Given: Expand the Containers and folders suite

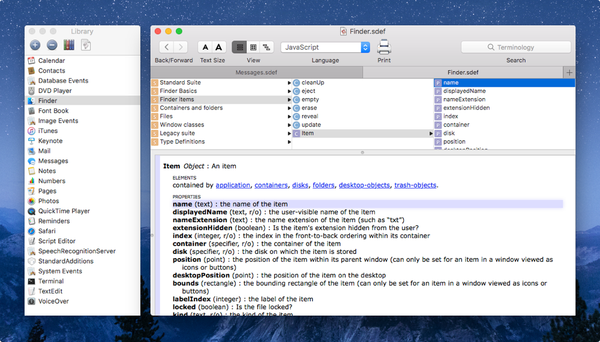Looking at the screenshot, I should tap(191, 108).
